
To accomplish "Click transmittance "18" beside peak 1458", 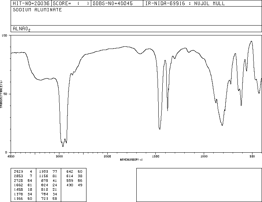I will pos(30,190).
